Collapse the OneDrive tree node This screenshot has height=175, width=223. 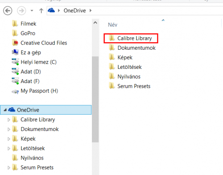pos(5,110)
